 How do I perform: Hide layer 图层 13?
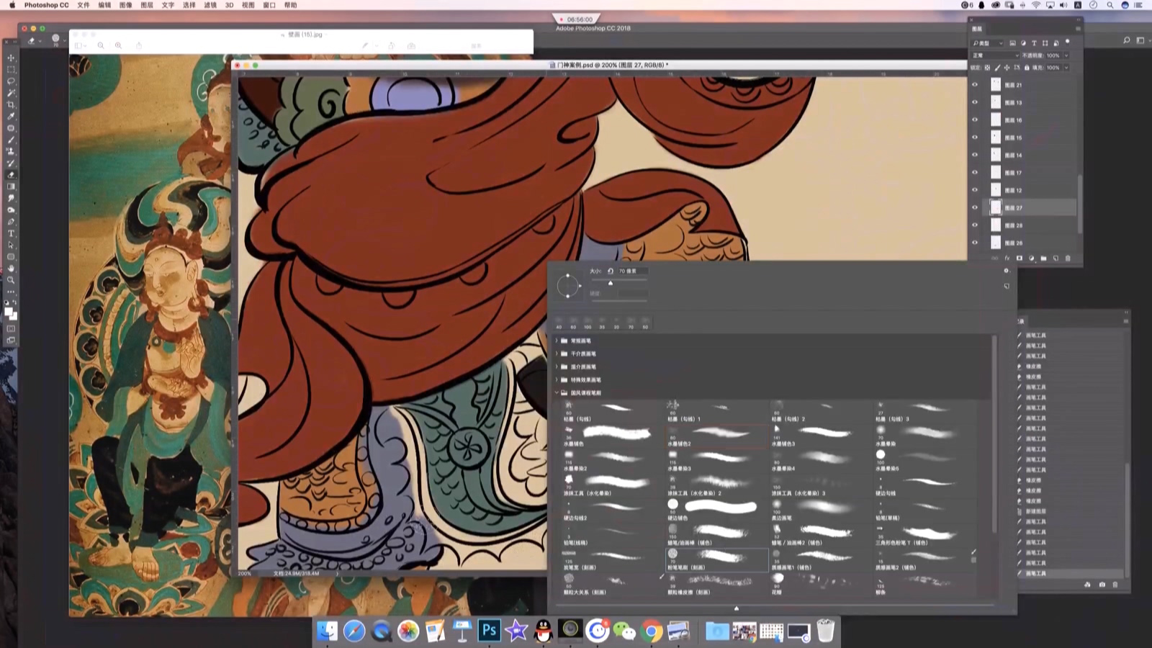(x=975, y=102)
